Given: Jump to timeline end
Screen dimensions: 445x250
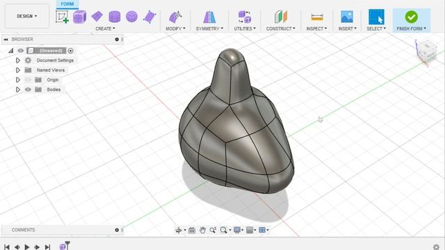Looking at the screenshot, I should 47,247.
